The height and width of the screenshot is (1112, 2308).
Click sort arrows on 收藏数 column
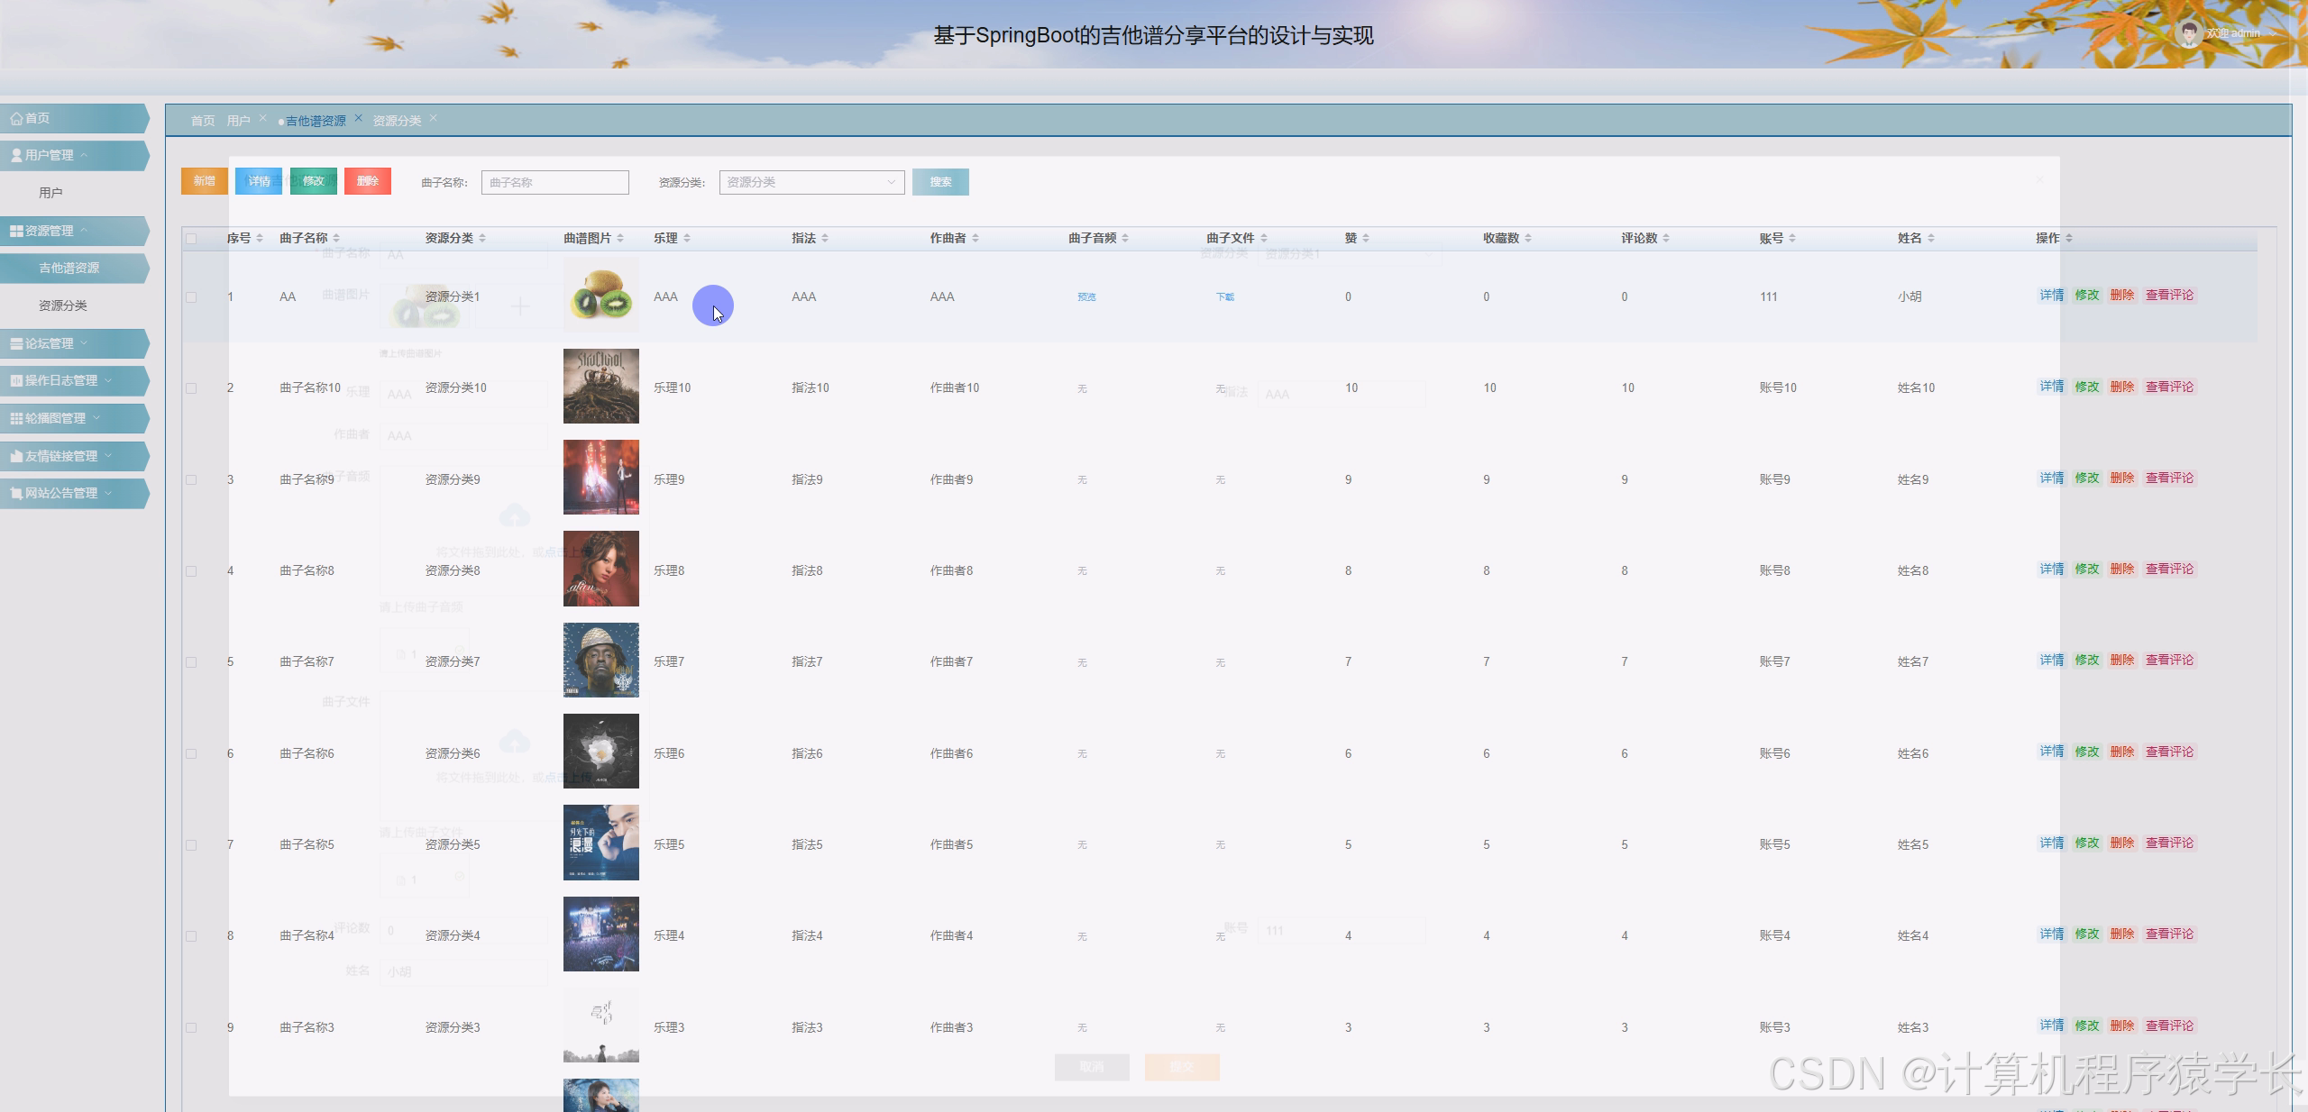[1528, 238]
